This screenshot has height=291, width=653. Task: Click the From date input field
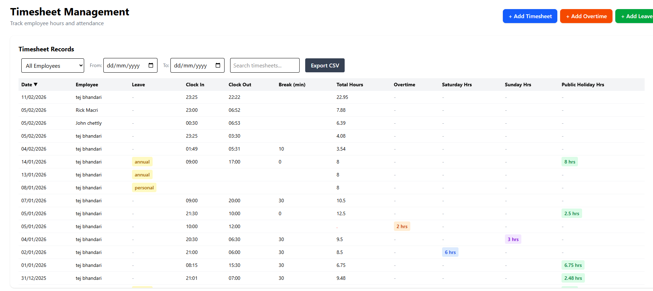tap(130, 65)
